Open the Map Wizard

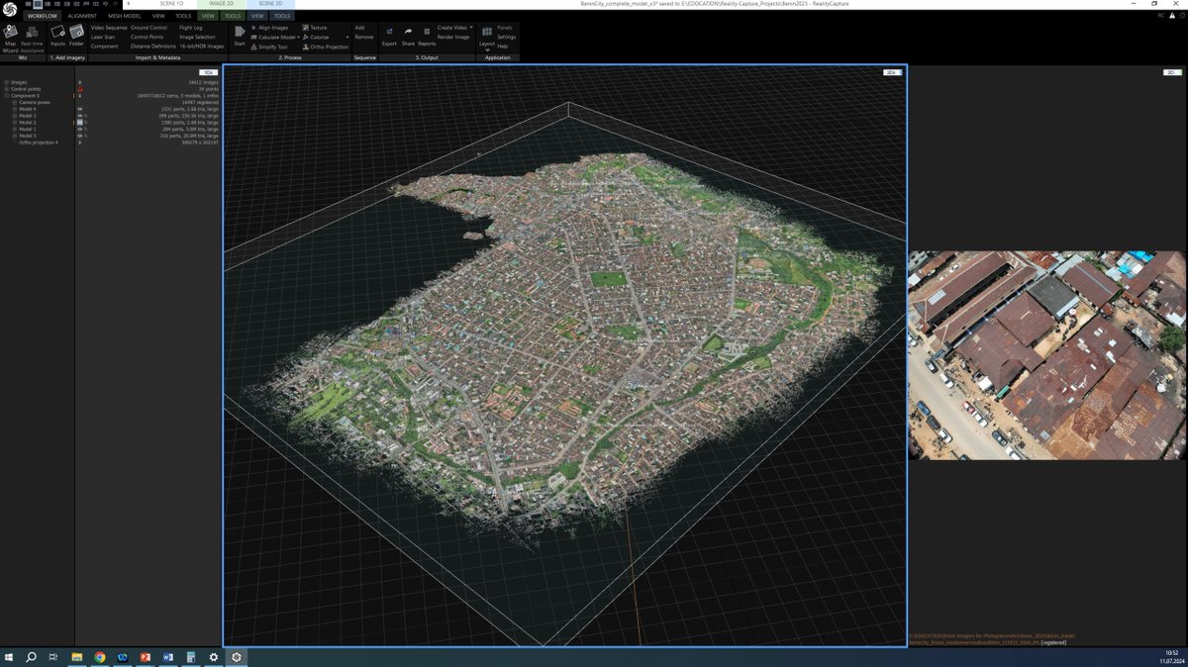[10, 37]
